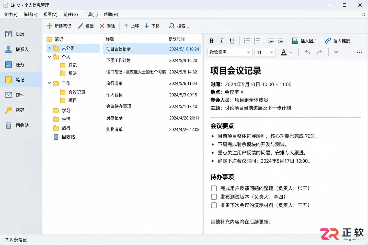
Task: Open the 微软雅黑 font dropdown
Action: [230, 52]
